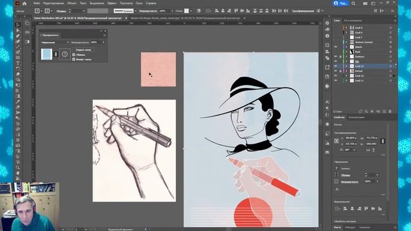
Task: Click the empty mask thumbnail in Transparency panel
Action: tap(64, 54)
